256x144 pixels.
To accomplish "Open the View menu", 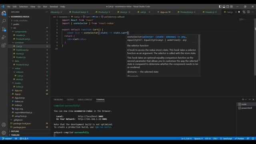I will tap(33, 6).
